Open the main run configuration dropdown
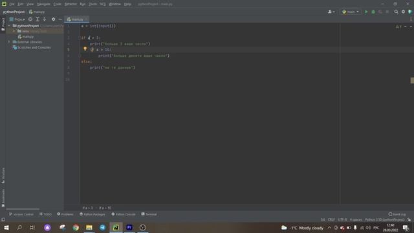The width and height of the screenshot is (414, 233). (351, 12)
